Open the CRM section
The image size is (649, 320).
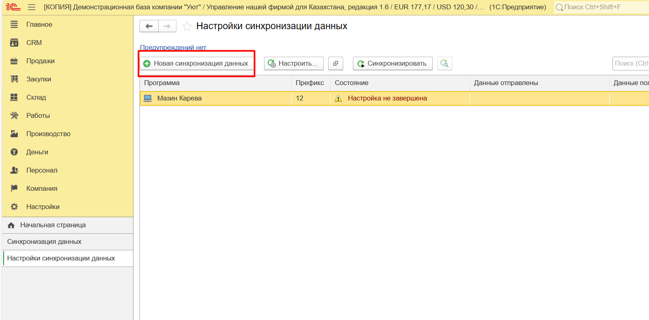point(34,43)
